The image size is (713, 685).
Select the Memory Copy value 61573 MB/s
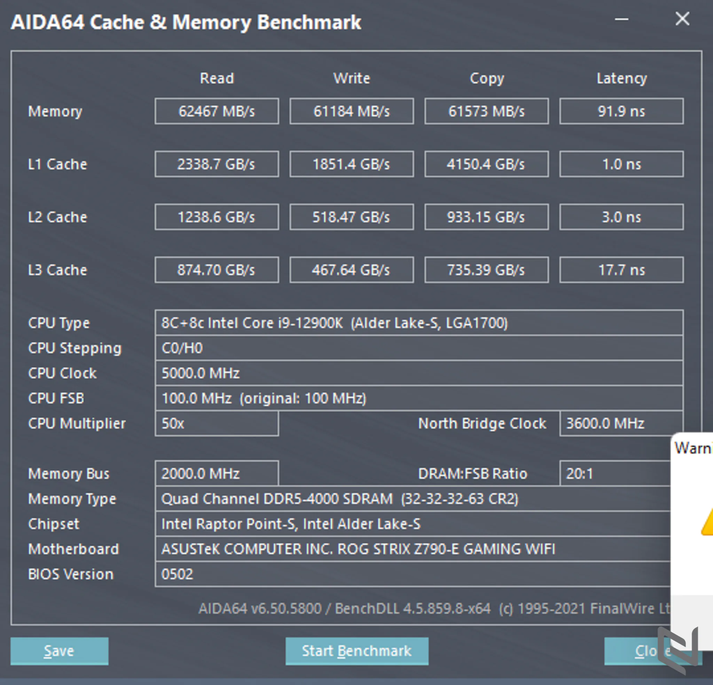486,111
